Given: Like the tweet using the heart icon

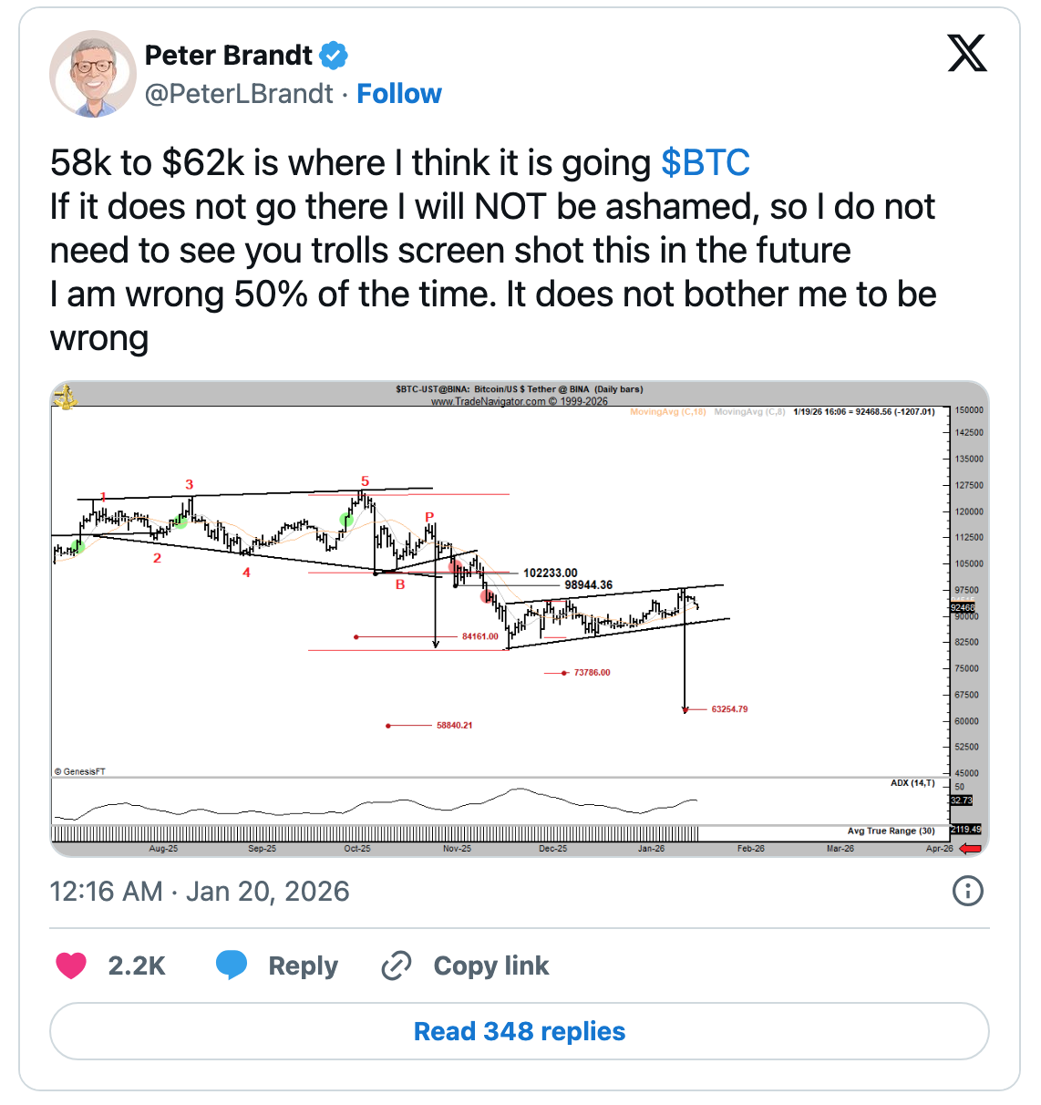Looking at the screenshot, I should click(70, 965).
